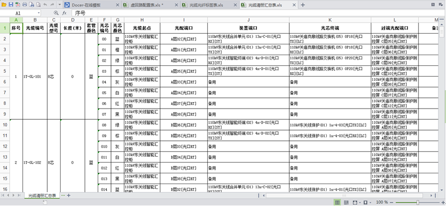Open file using the folder icon
The width and height of the screenshot is (446, 206).
point(4,4)
